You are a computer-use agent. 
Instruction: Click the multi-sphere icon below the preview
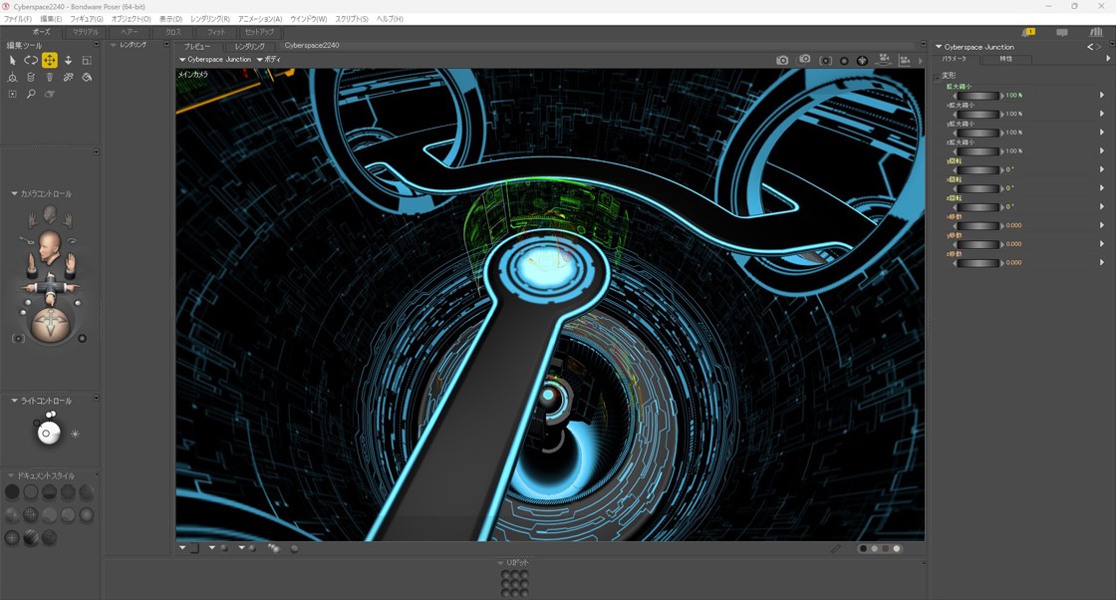pyautogui.click(x=274, y=548)
